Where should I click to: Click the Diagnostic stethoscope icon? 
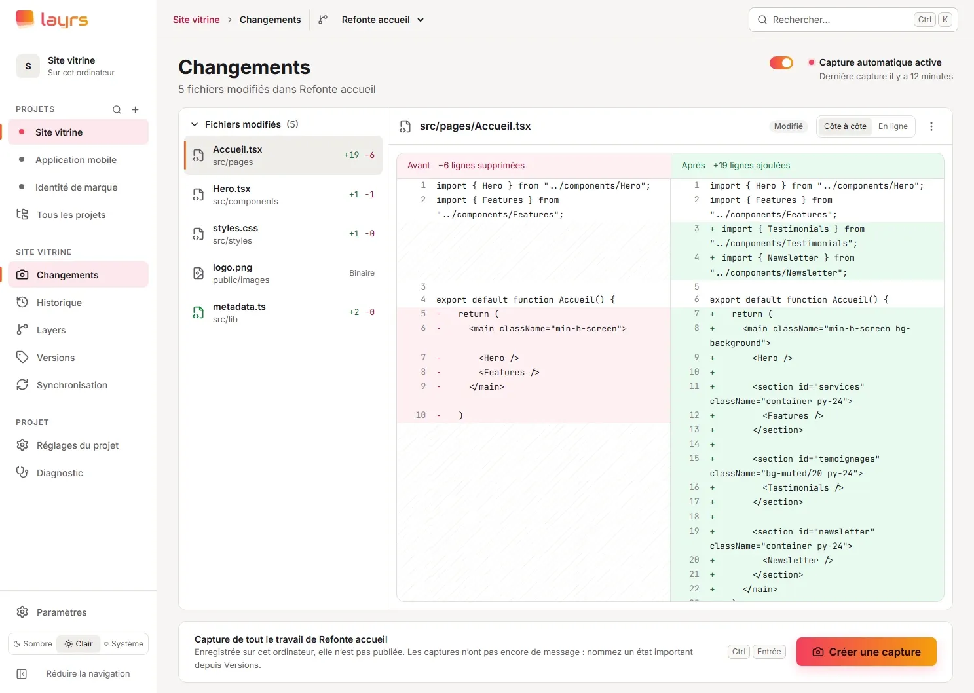(22, 472)
